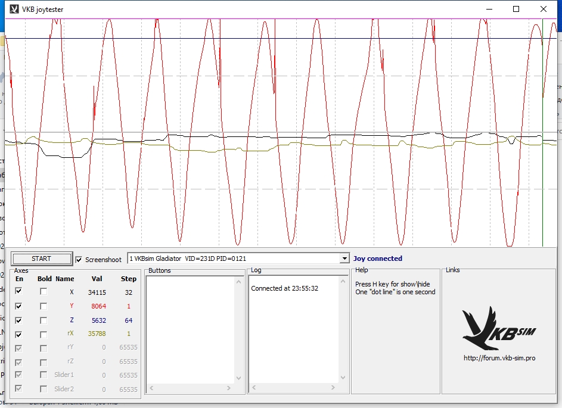Click the Buttons list scroll up arrow
This screenshot has width=562, height=408.
click(x=239, y=282)
